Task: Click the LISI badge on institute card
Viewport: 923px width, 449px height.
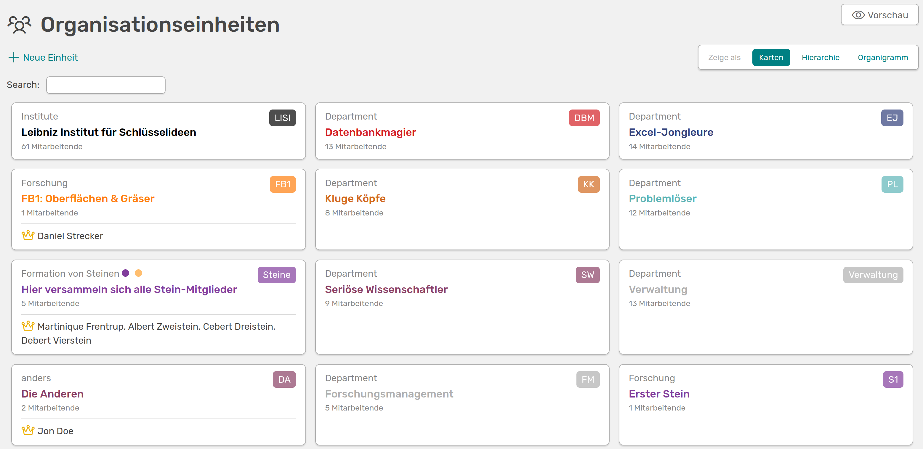Action: tap(282, 118)
